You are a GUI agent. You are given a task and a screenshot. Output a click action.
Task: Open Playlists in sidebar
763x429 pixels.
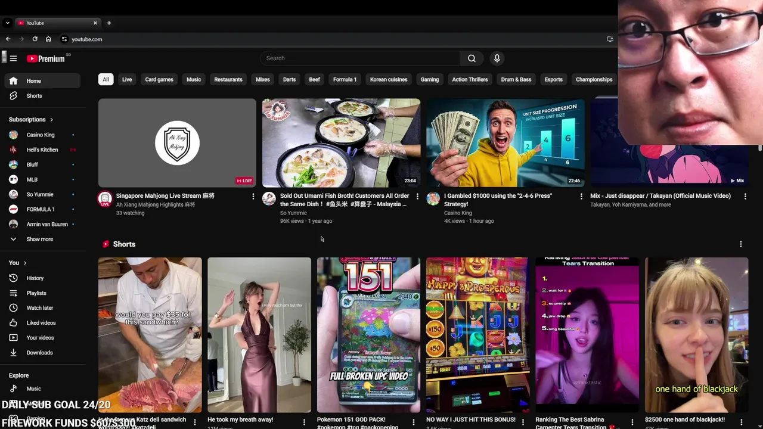(42, 293)
